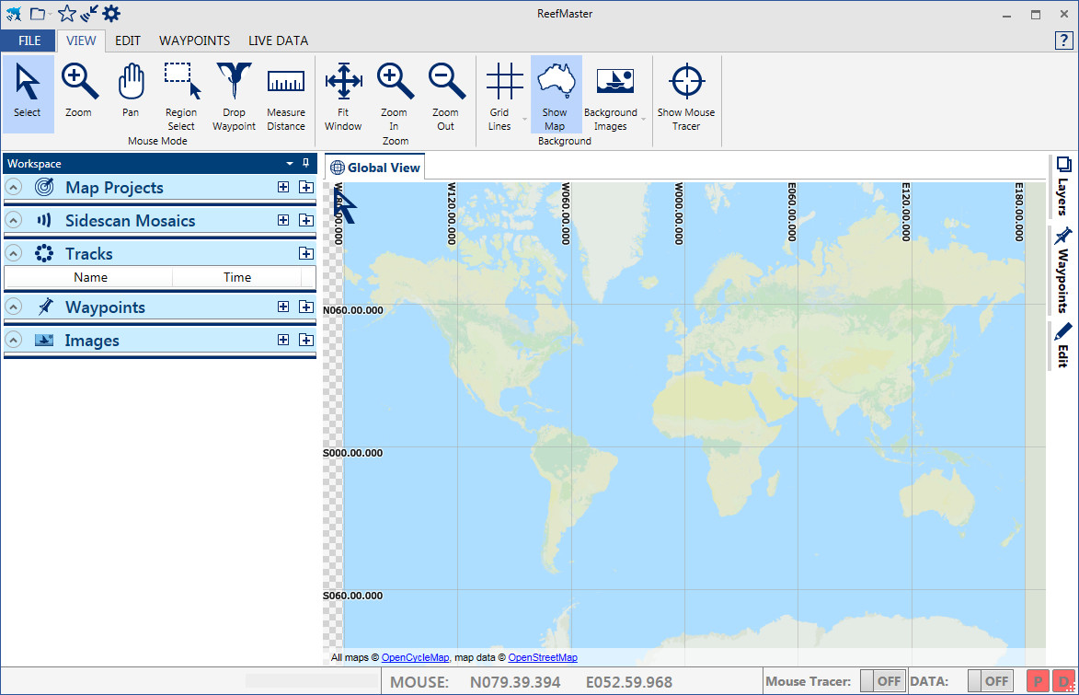Select the Measure Distance tool

[285, 89]
